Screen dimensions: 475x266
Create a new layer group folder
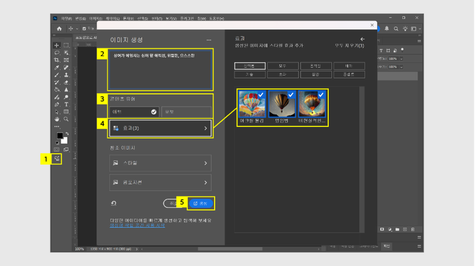tap(397, 229)
